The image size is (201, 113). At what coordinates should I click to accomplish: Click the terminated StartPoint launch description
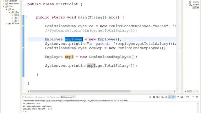pos(75,100)
